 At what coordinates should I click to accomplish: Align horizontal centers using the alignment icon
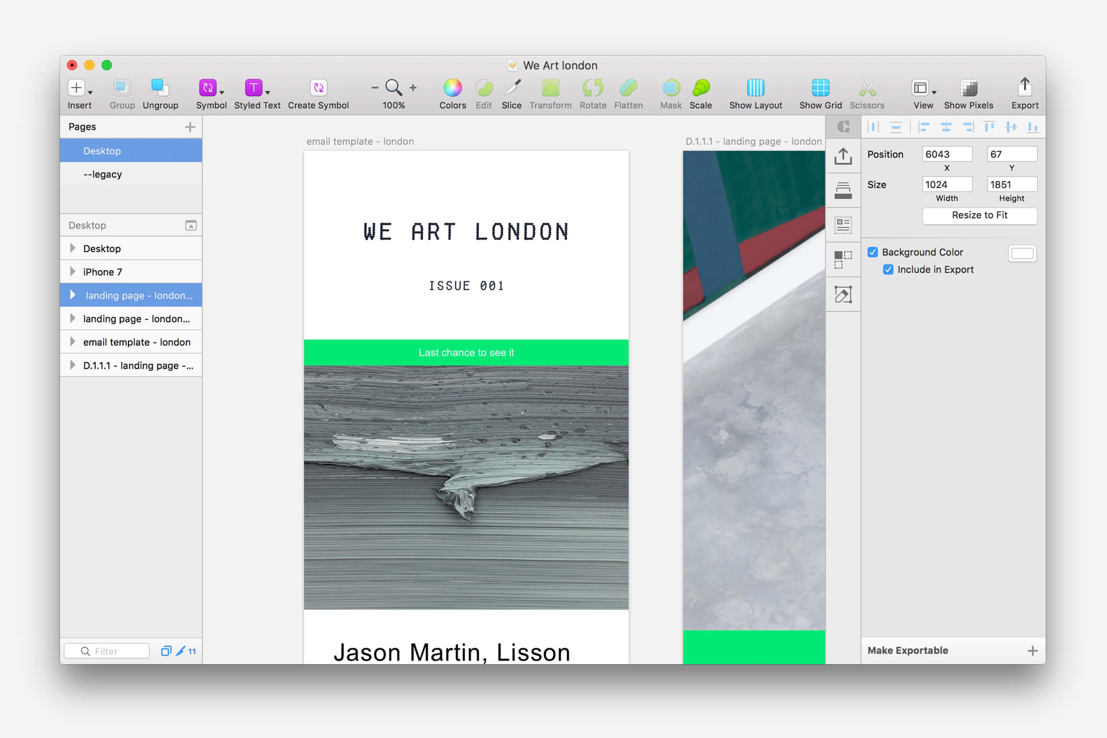pyautogui.click(x=946, y=127)
